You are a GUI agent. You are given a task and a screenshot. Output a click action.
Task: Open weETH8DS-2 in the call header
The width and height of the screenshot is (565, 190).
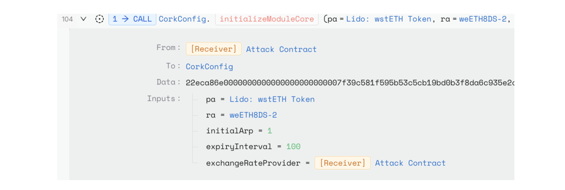click(483, 19)
